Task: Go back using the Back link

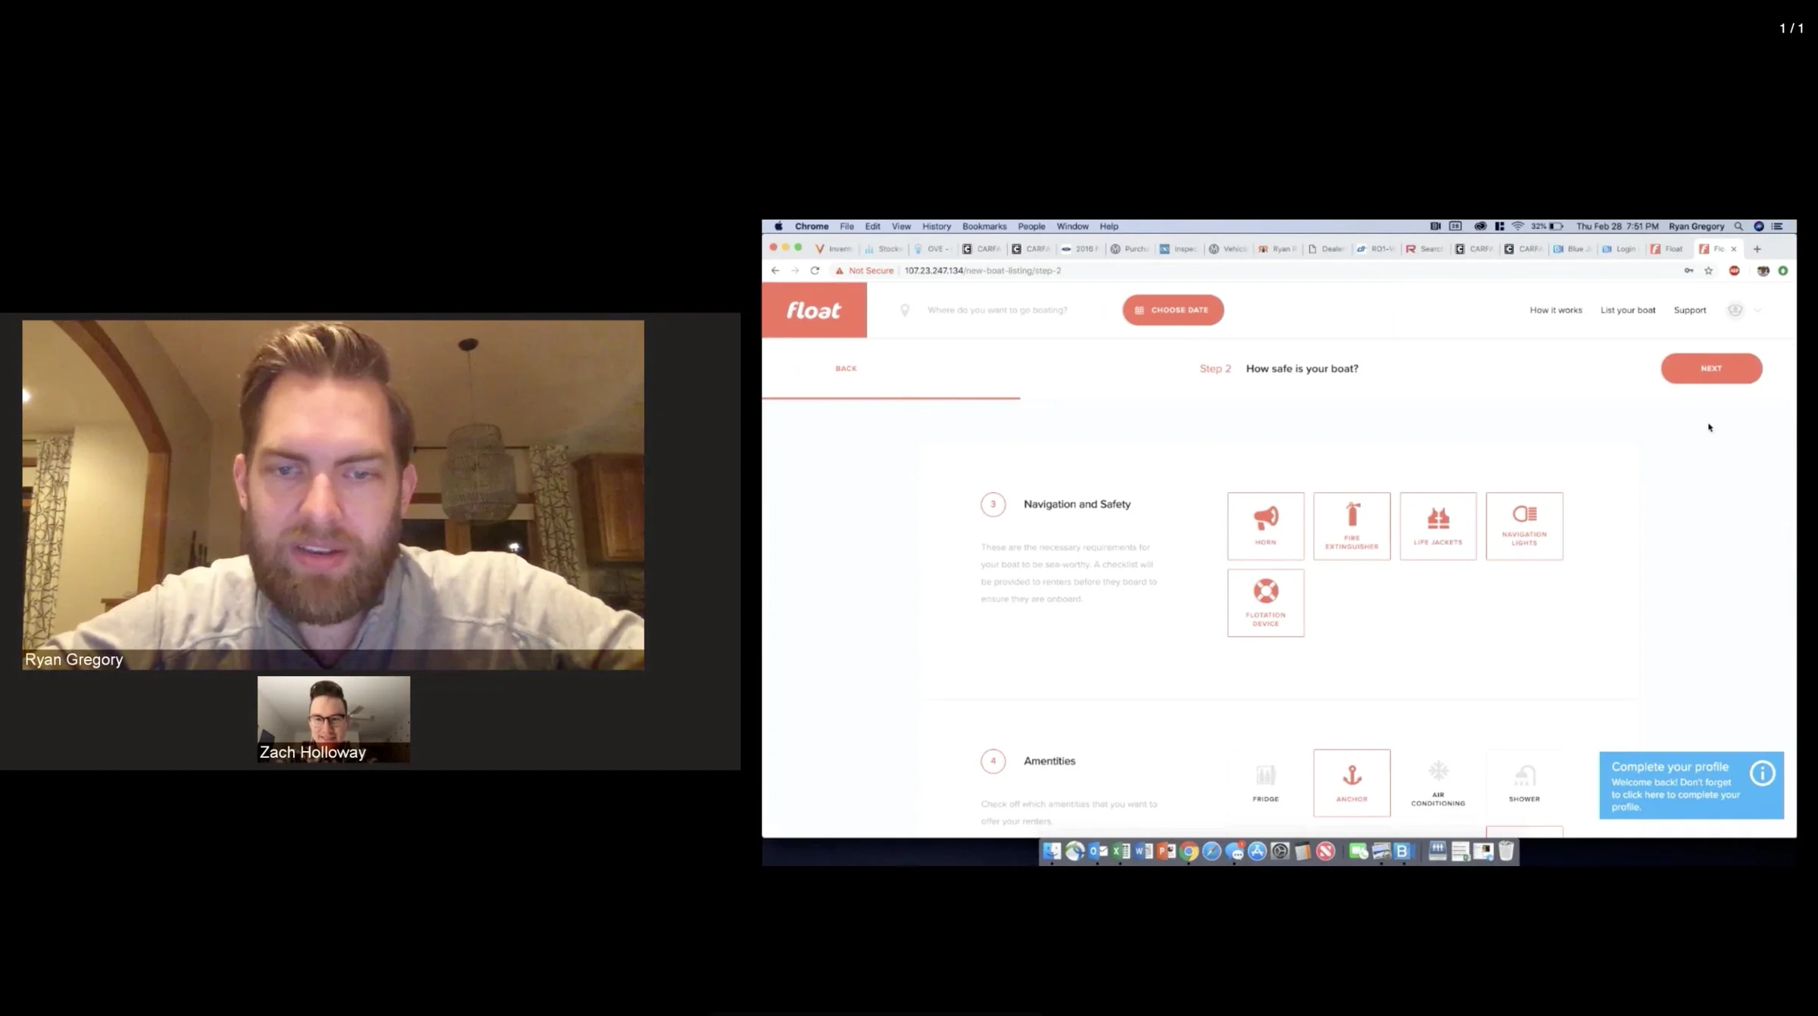Action: [846, 369]
